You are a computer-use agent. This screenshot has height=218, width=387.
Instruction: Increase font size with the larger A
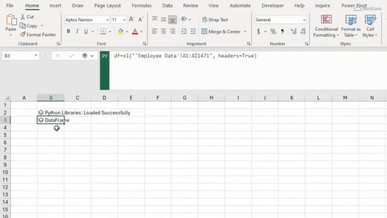pos(131,19)
